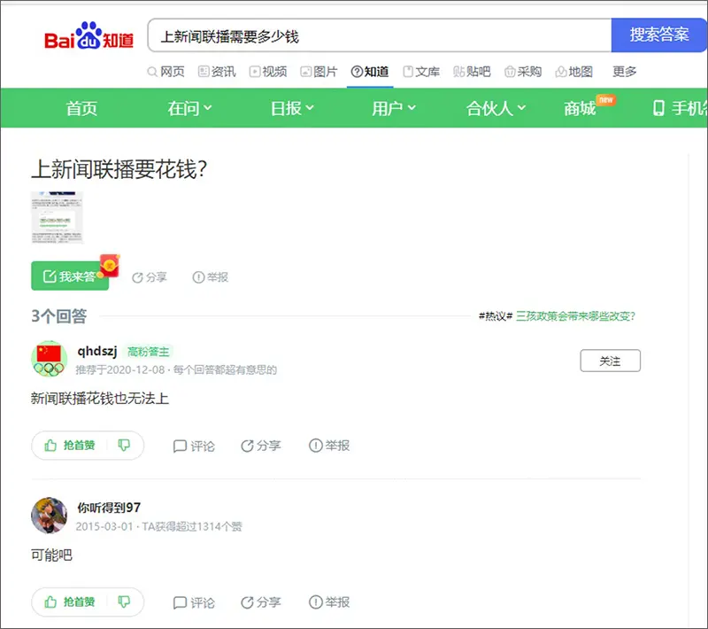Expand the 日报 dropdown menu

(292, 108)
